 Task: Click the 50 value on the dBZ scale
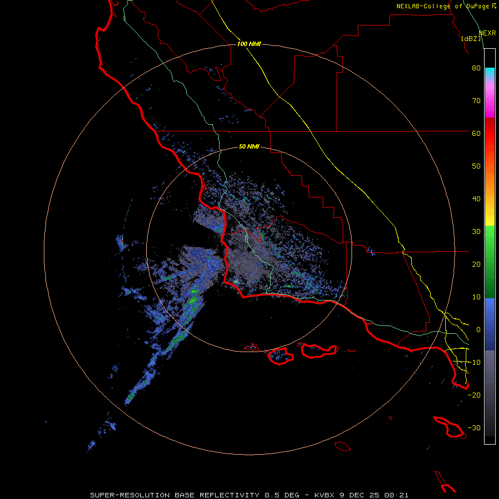476,166
